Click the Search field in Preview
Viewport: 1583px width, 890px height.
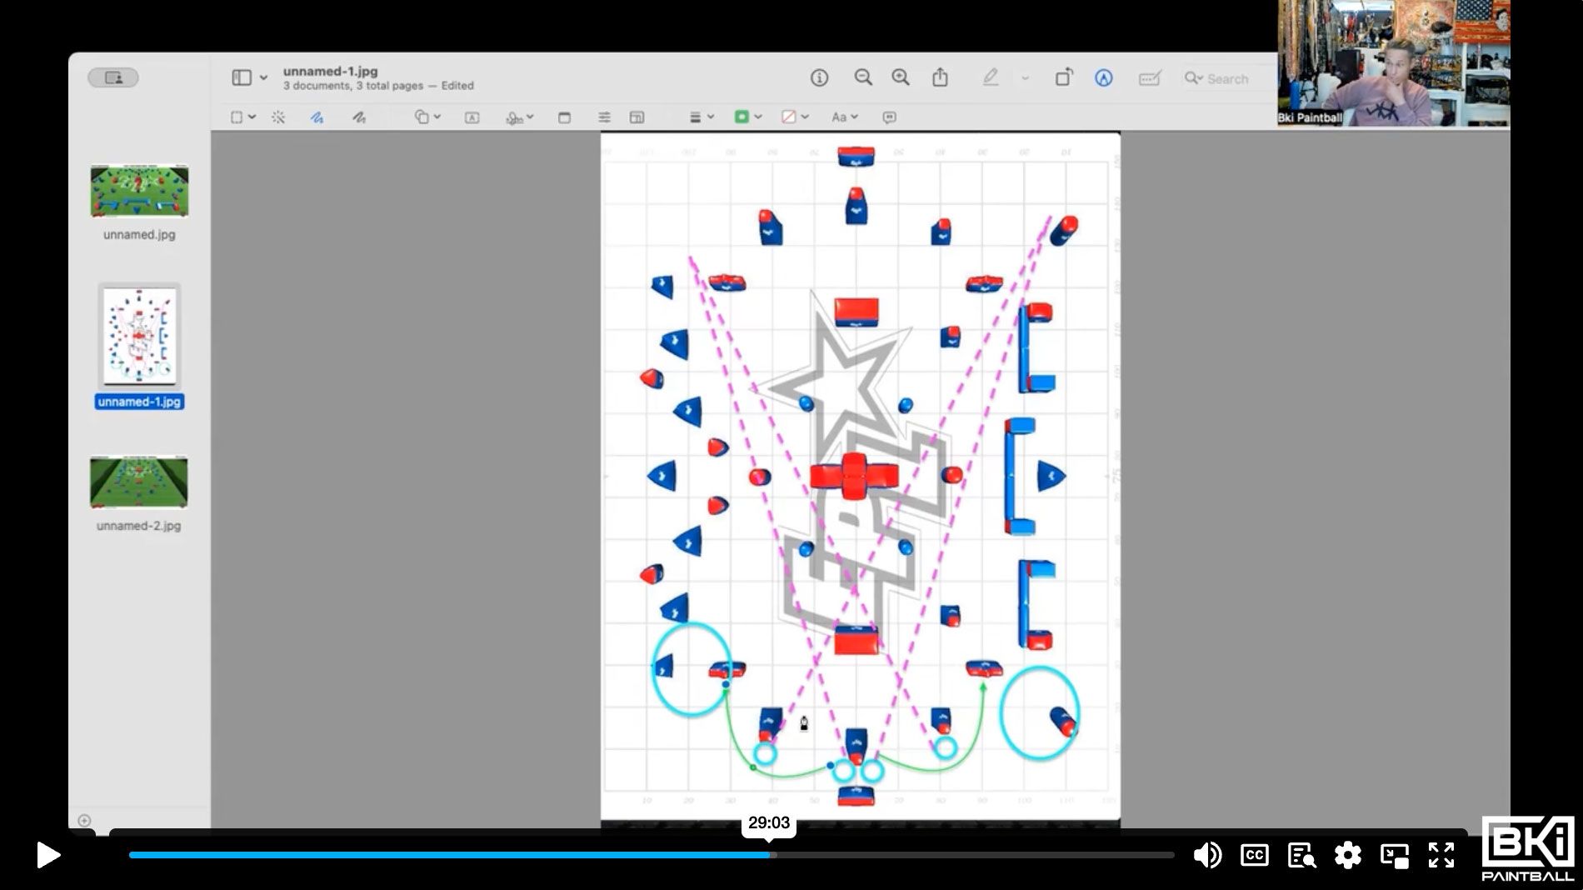pyautogui.click(x=1226, y=78)
